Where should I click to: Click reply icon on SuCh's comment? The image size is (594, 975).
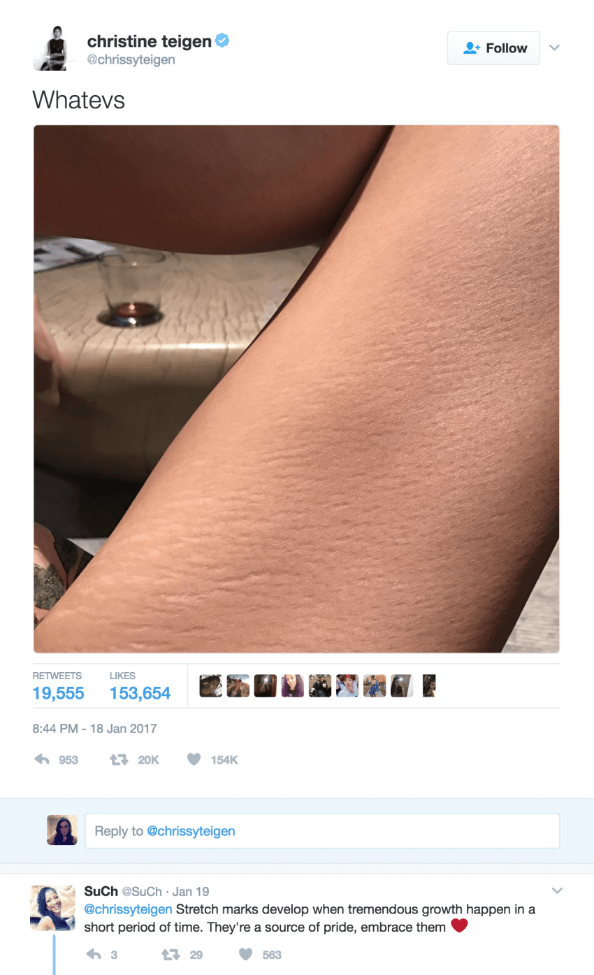point(93,954)
